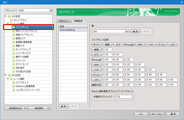The image size is (184, 120).
Task: Edit the Through row's last 0.25 field
Action: point(129,60)
